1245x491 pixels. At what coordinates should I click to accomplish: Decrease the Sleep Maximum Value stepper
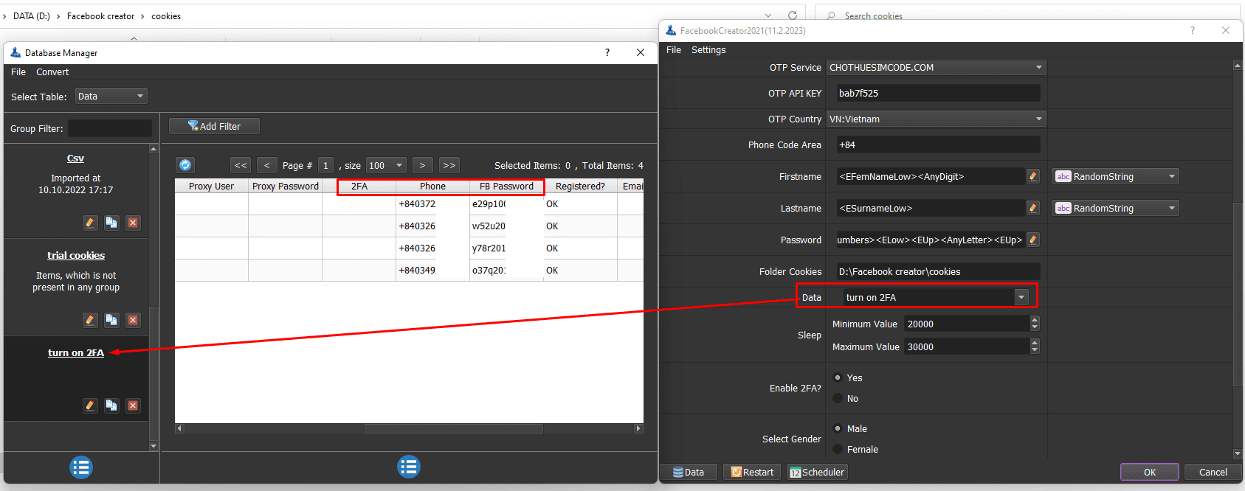click(x=1035, y=350)
